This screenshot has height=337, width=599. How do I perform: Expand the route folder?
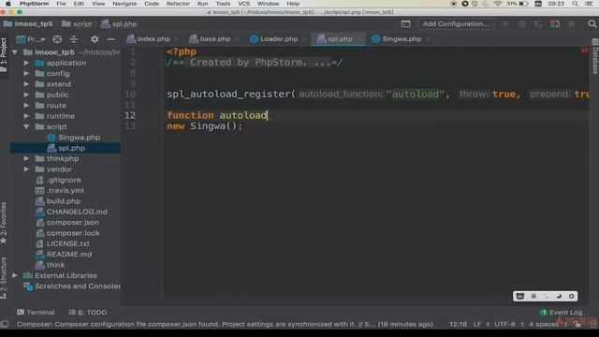(x=26, y=106)
